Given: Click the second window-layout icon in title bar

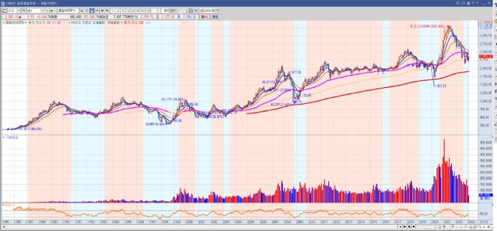Looking at the screenshot, I should click(x=463, y=4).
